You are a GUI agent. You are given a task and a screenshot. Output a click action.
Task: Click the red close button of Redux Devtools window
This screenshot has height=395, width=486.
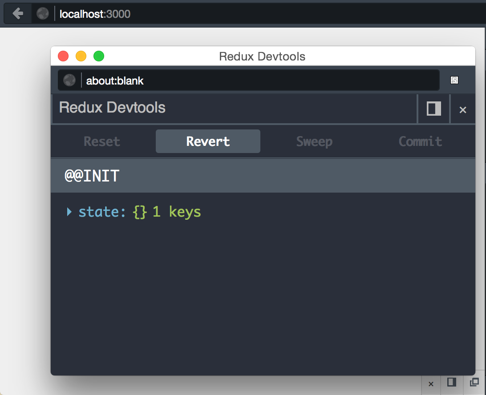(63, 56)
